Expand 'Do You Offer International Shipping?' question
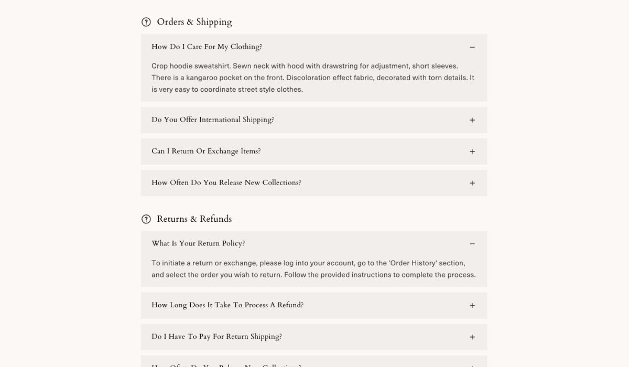 click(213, 120)
